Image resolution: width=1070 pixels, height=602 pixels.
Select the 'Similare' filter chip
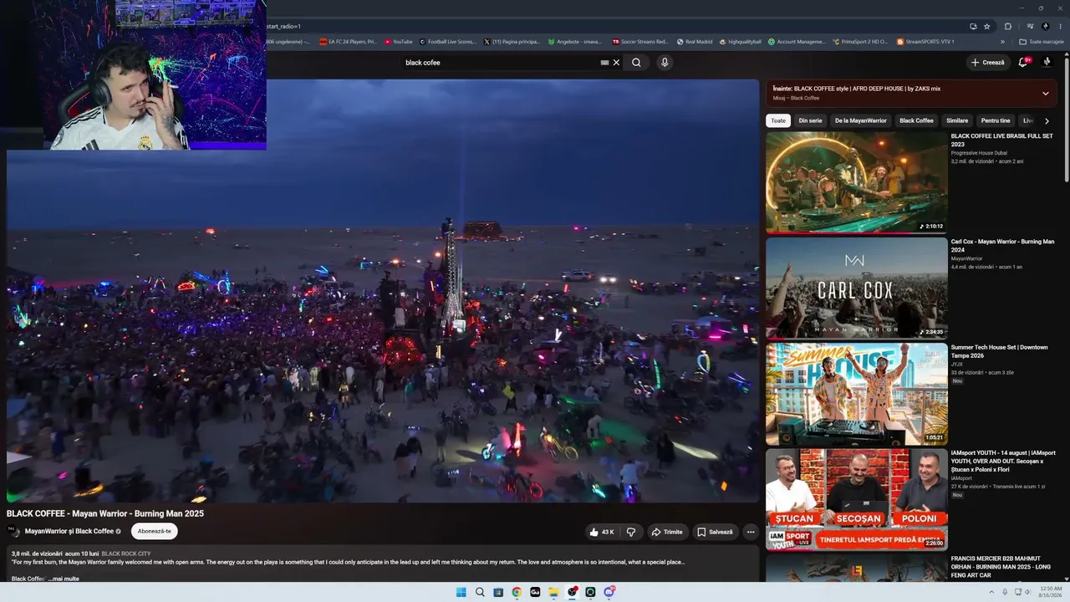coord(957,120)
